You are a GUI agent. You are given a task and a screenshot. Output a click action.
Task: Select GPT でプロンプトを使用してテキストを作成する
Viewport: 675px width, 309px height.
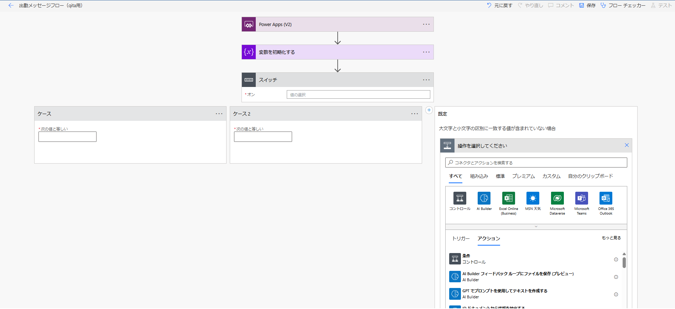click(505, 291)
